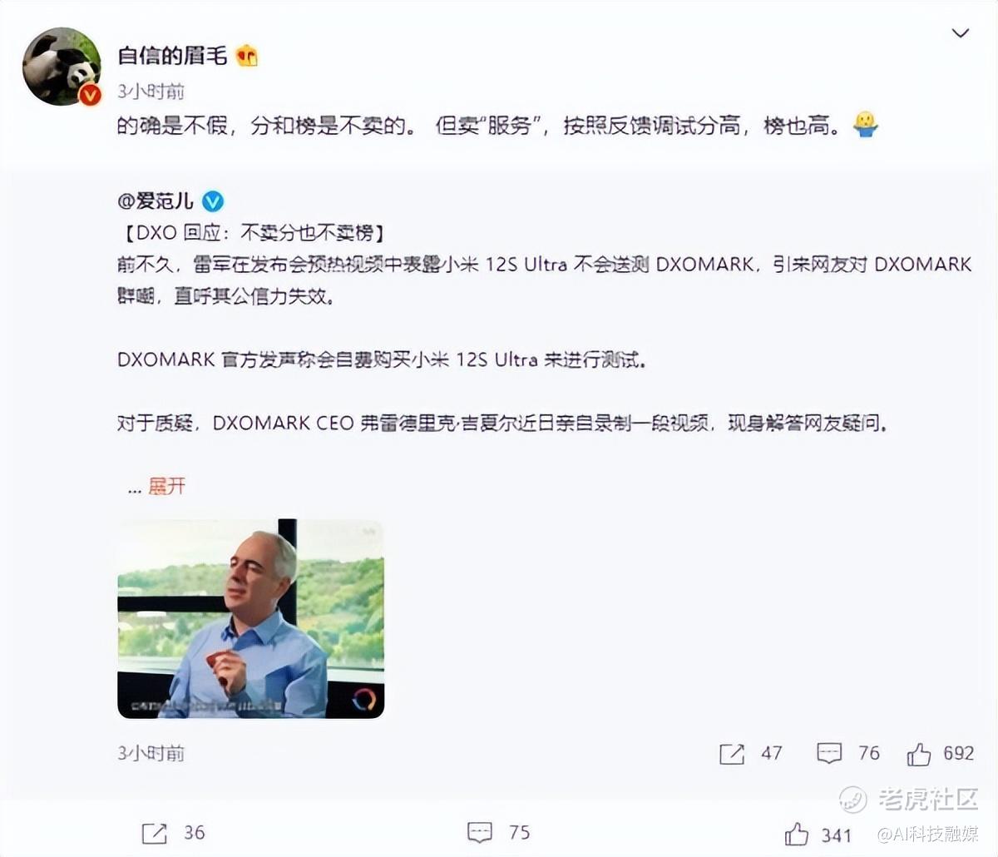Expand the full post with 展开
This screenshot has height=857, width=998.
(x=166, y=486)
